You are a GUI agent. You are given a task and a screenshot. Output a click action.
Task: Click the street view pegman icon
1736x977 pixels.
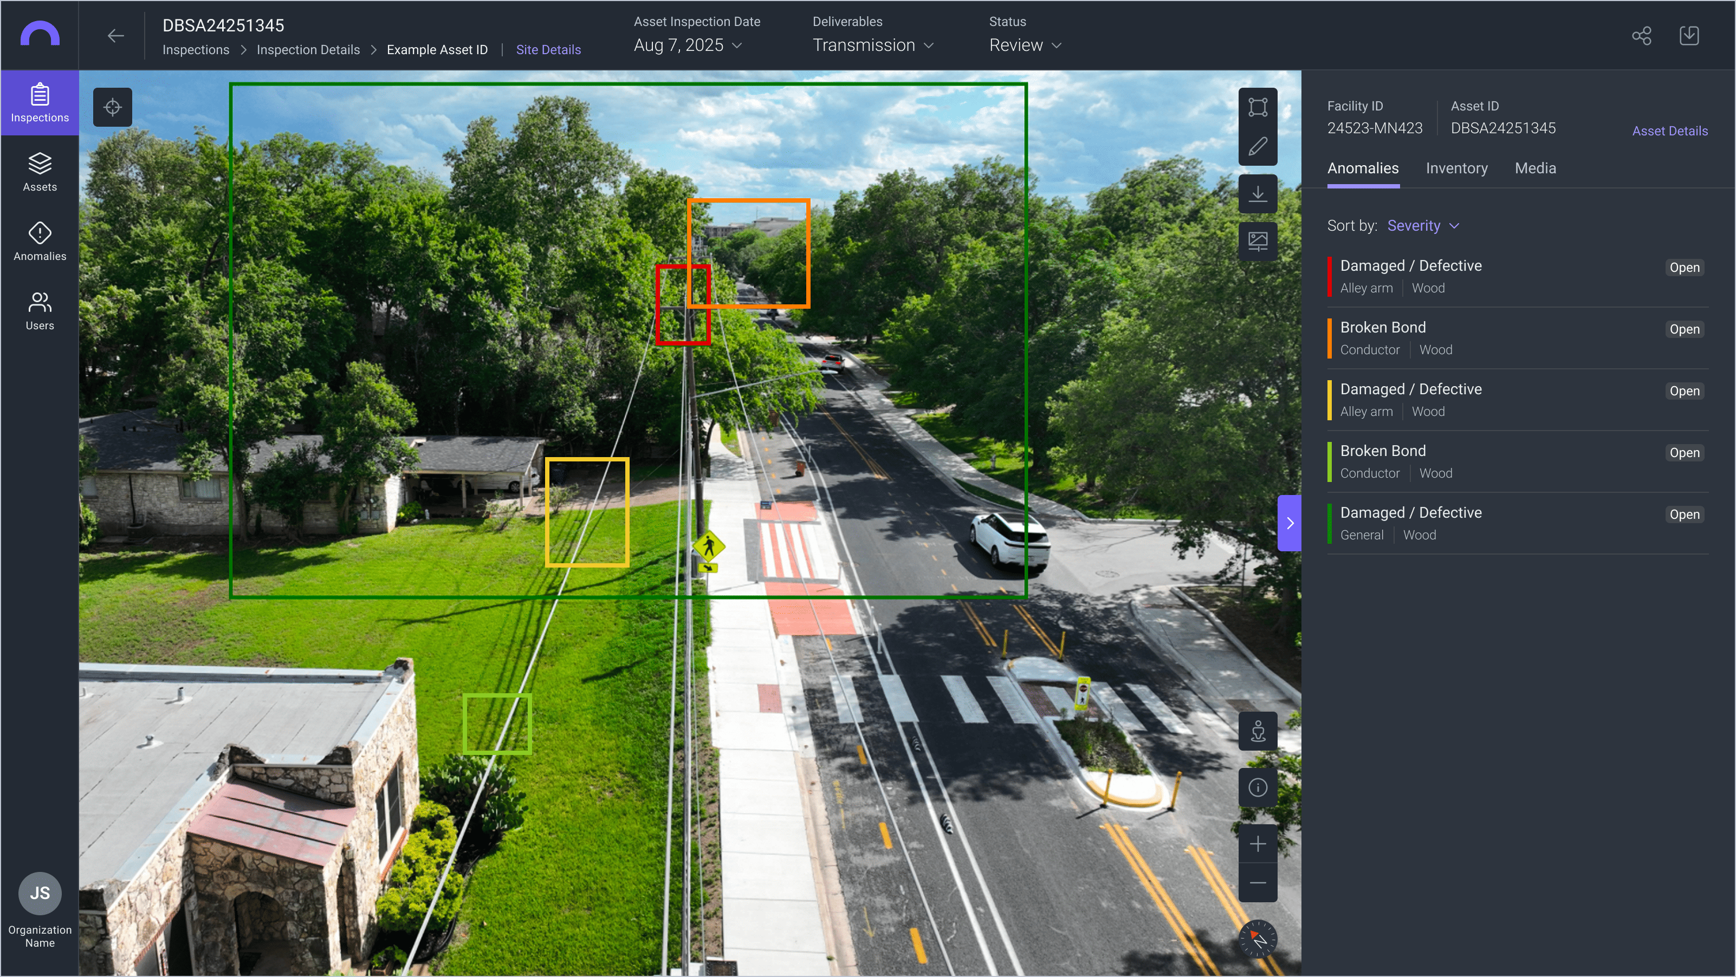click(1258, 731)
